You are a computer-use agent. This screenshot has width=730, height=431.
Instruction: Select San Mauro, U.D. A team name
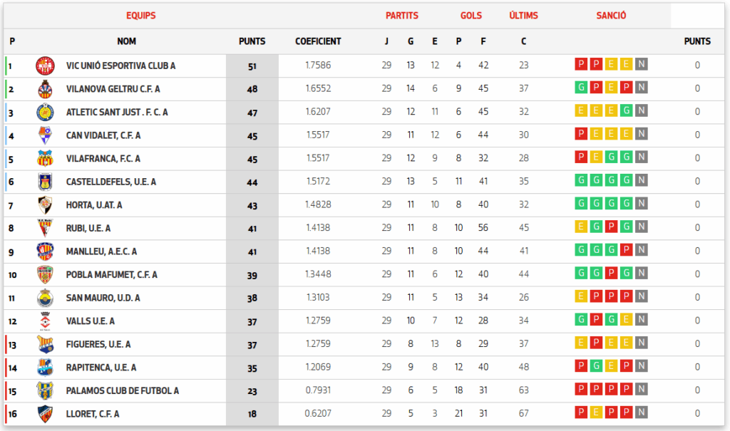[x=103, y=298]
